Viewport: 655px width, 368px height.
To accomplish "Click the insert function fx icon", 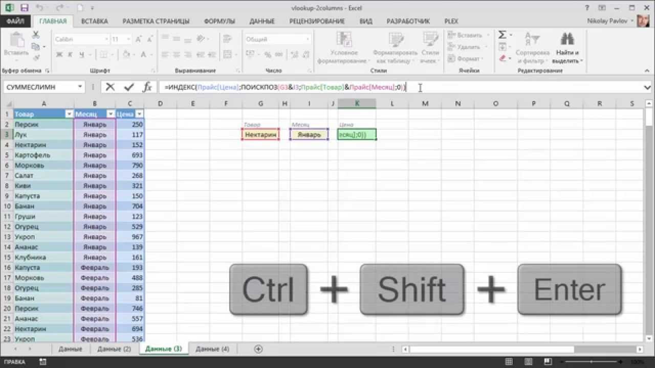I will (147, 87).
